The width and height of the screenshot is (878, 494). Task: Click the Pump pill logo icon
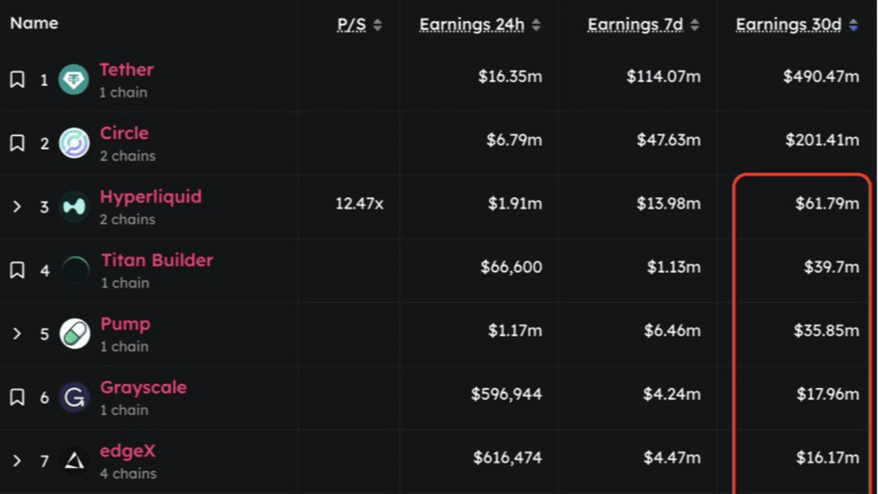click(74, 334)
